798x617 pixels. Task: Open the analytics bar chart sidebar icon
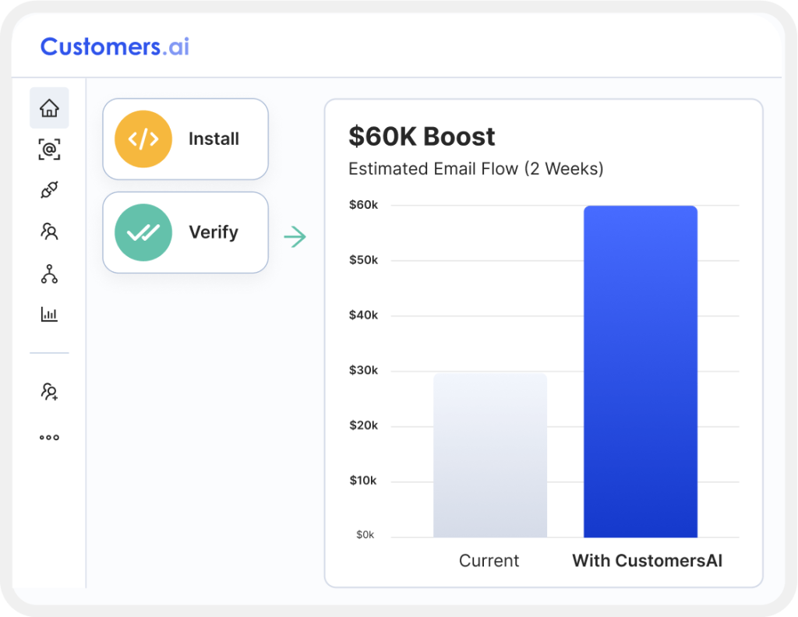tap(49, 315)
